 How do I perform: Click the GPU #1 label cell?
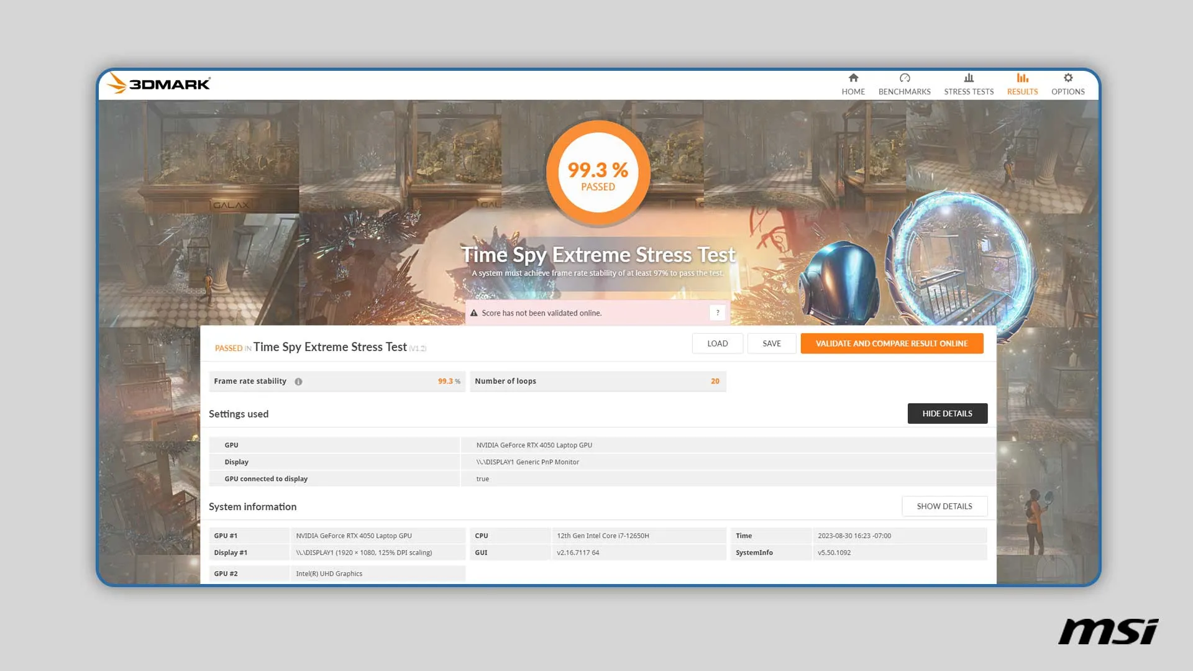coord(249,536)
